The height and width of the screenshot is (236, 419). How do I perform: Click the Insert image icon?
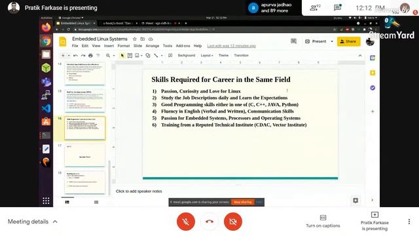(x=137, y=55)
